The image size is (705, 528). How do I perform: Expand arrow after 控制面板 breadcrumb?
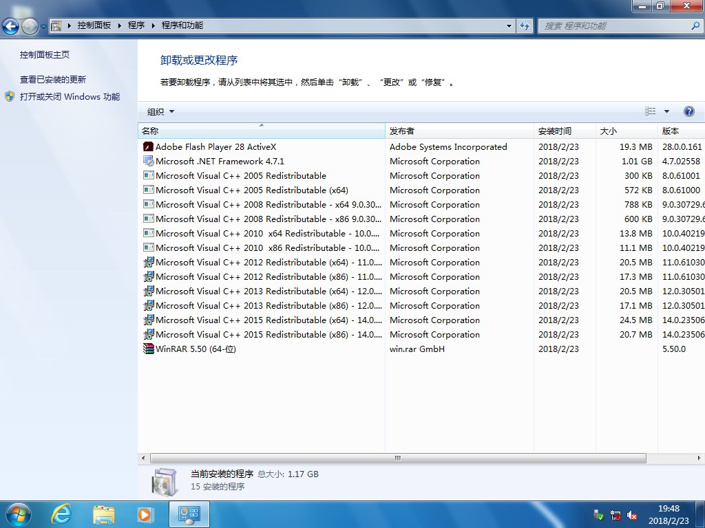120,25
